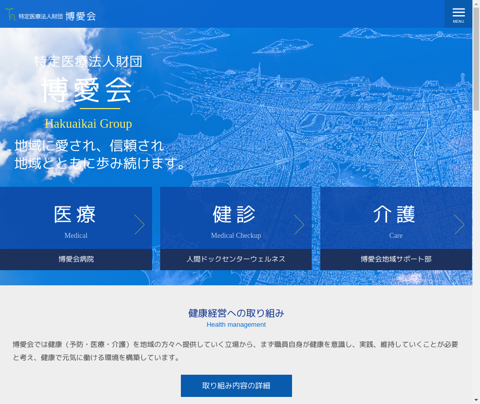Click the arrow on the 医療 tile
Screen dimensions: 480x404
pyautogui.click(x=139, y=225)
